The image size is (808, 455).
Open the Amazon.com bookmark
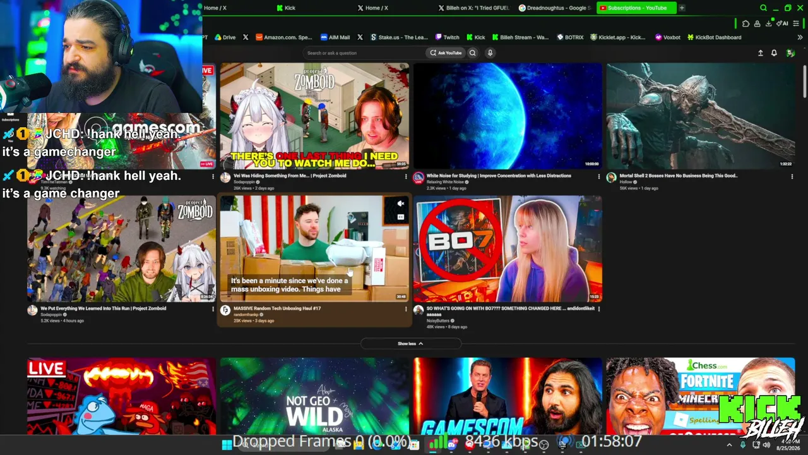pyautogui.click(x=284, y=37)
